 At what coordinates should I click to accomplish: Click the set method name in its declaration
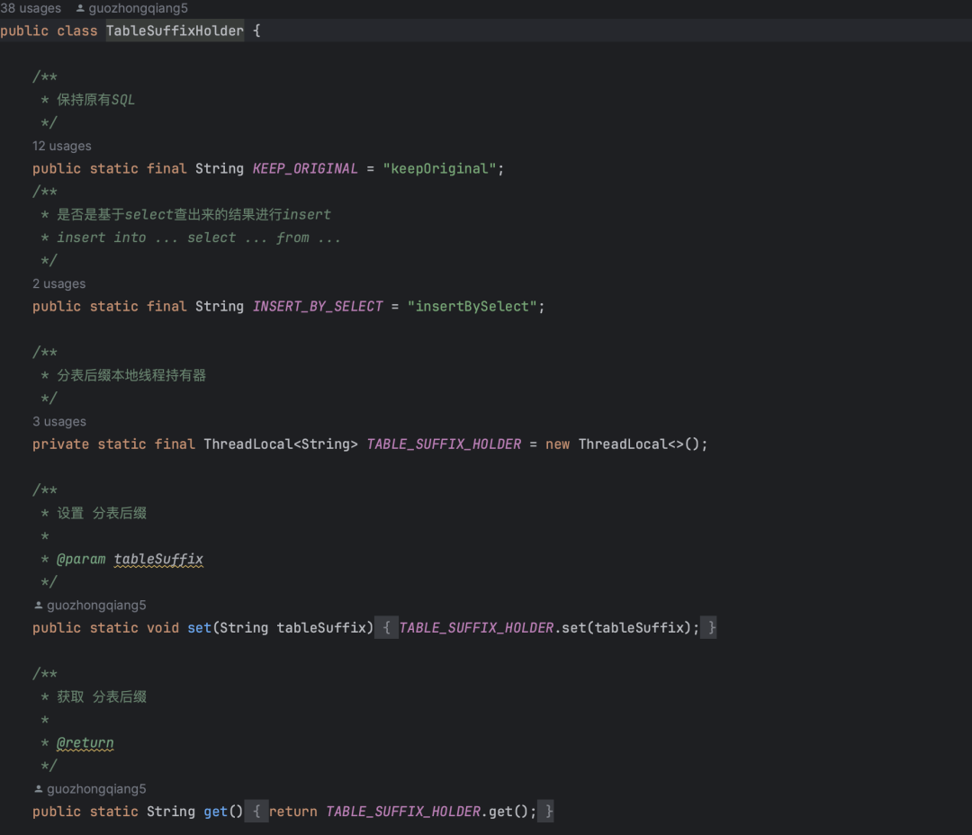200,627
